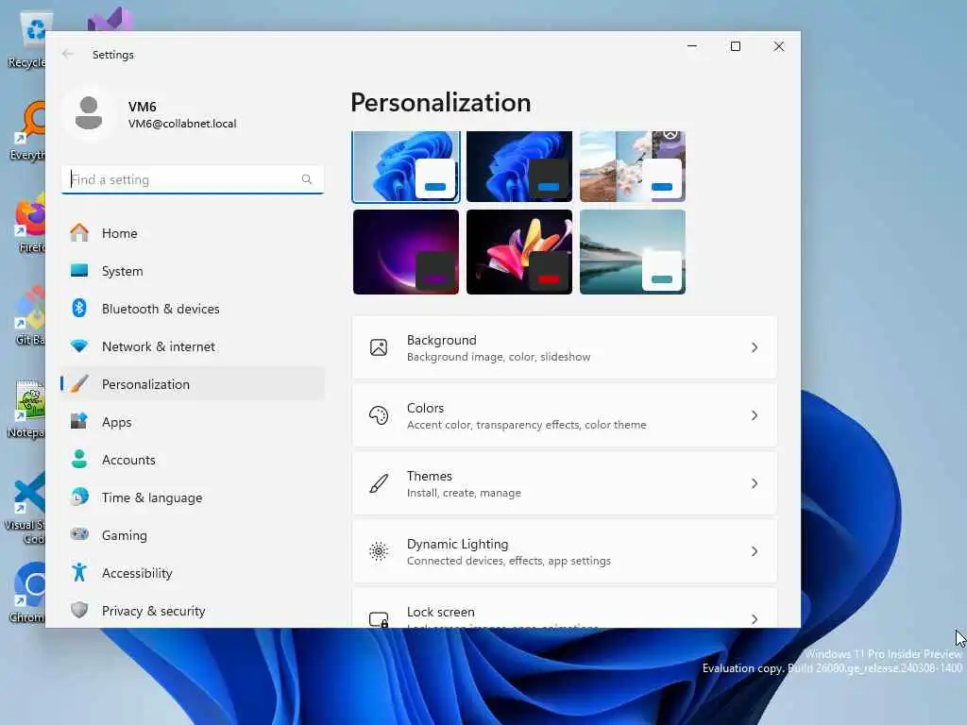Open Network & internet category
This screenshot has height=725, width=967.
(193, 346)
